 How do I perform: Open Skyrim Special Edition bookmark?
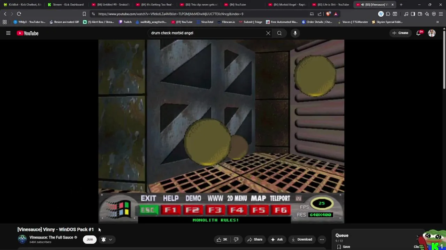tap(387, 22)
